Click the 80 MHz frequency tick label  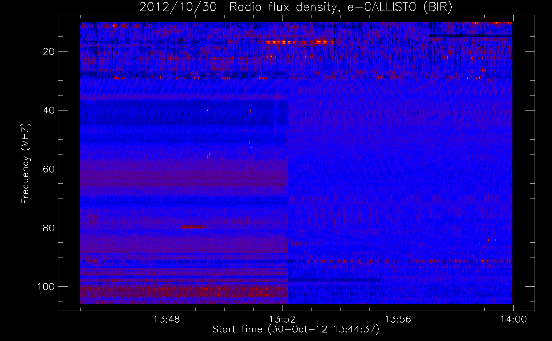pyautogui.click(x=49, y=228)
